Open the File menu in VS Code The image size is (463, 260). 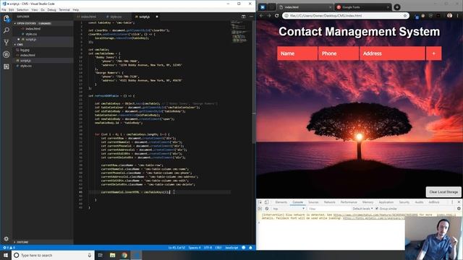pos(4,9)
